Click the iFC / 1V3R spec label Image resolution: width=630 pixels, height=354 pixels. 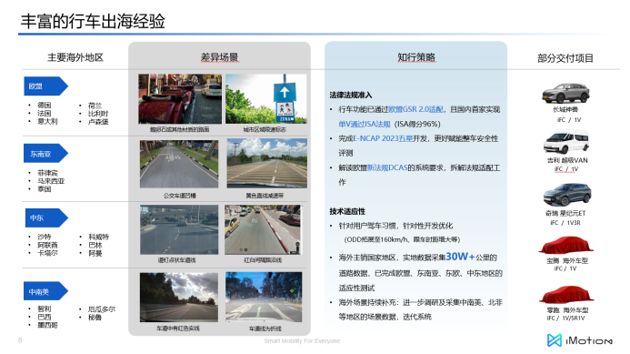coord(565,222)
